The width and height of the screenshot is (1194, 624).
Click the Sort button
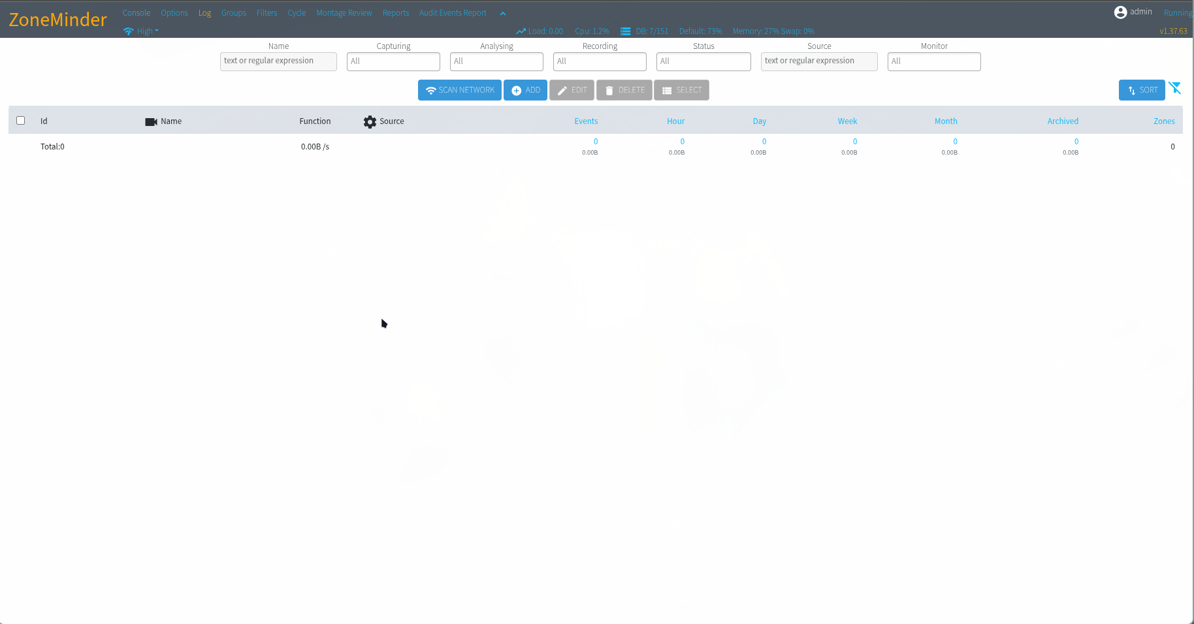point(1142,90)
